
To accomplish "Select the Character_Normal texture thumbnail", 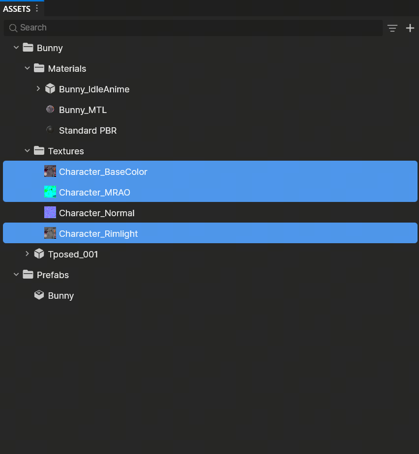I will click(50, 213).
